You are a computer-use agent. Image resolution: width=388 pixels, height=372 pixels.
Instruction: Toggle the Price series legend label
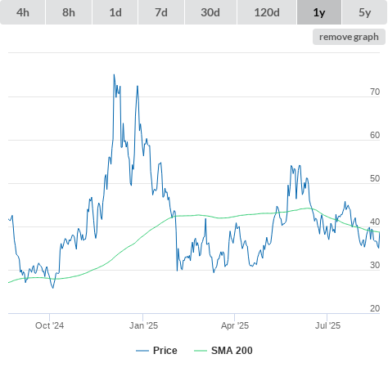[165, 351]
